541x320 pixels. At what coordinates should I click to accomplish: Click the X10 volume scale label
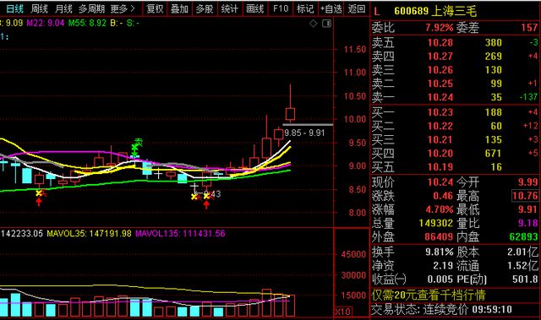click(x=343, y=312)
